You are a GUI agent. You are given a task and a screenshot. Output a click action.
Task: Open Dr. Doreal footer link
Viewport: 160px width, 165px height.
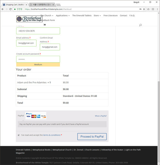click(78, 150)
